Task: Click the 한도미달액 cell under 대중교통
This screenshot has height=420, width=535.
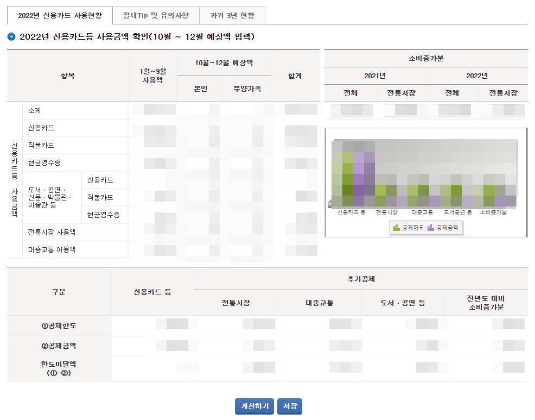Action: (319, 368)
